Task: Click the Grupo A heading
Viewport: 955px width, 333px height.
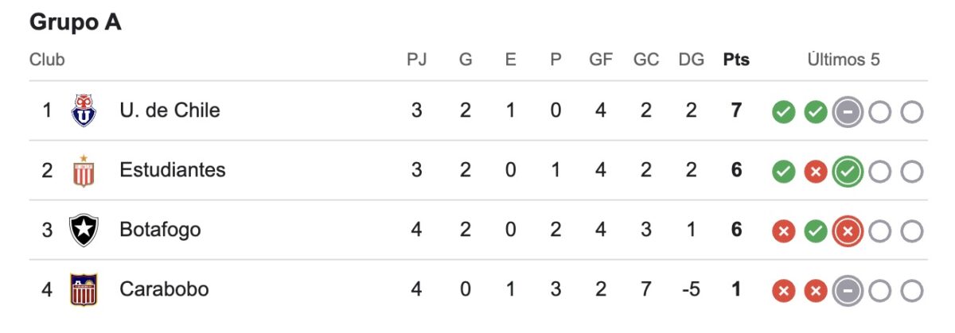Action: [76, 23]
